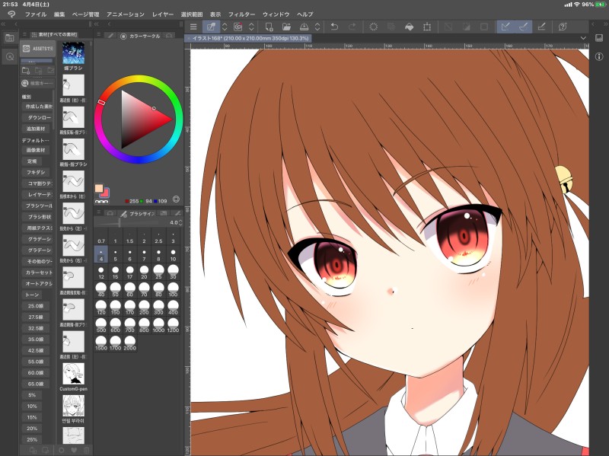Viewport: 609px width, 456px height.
Task: Click the Clip Studio support help icon
Action: pyautogui.click(x=563, y=27)
